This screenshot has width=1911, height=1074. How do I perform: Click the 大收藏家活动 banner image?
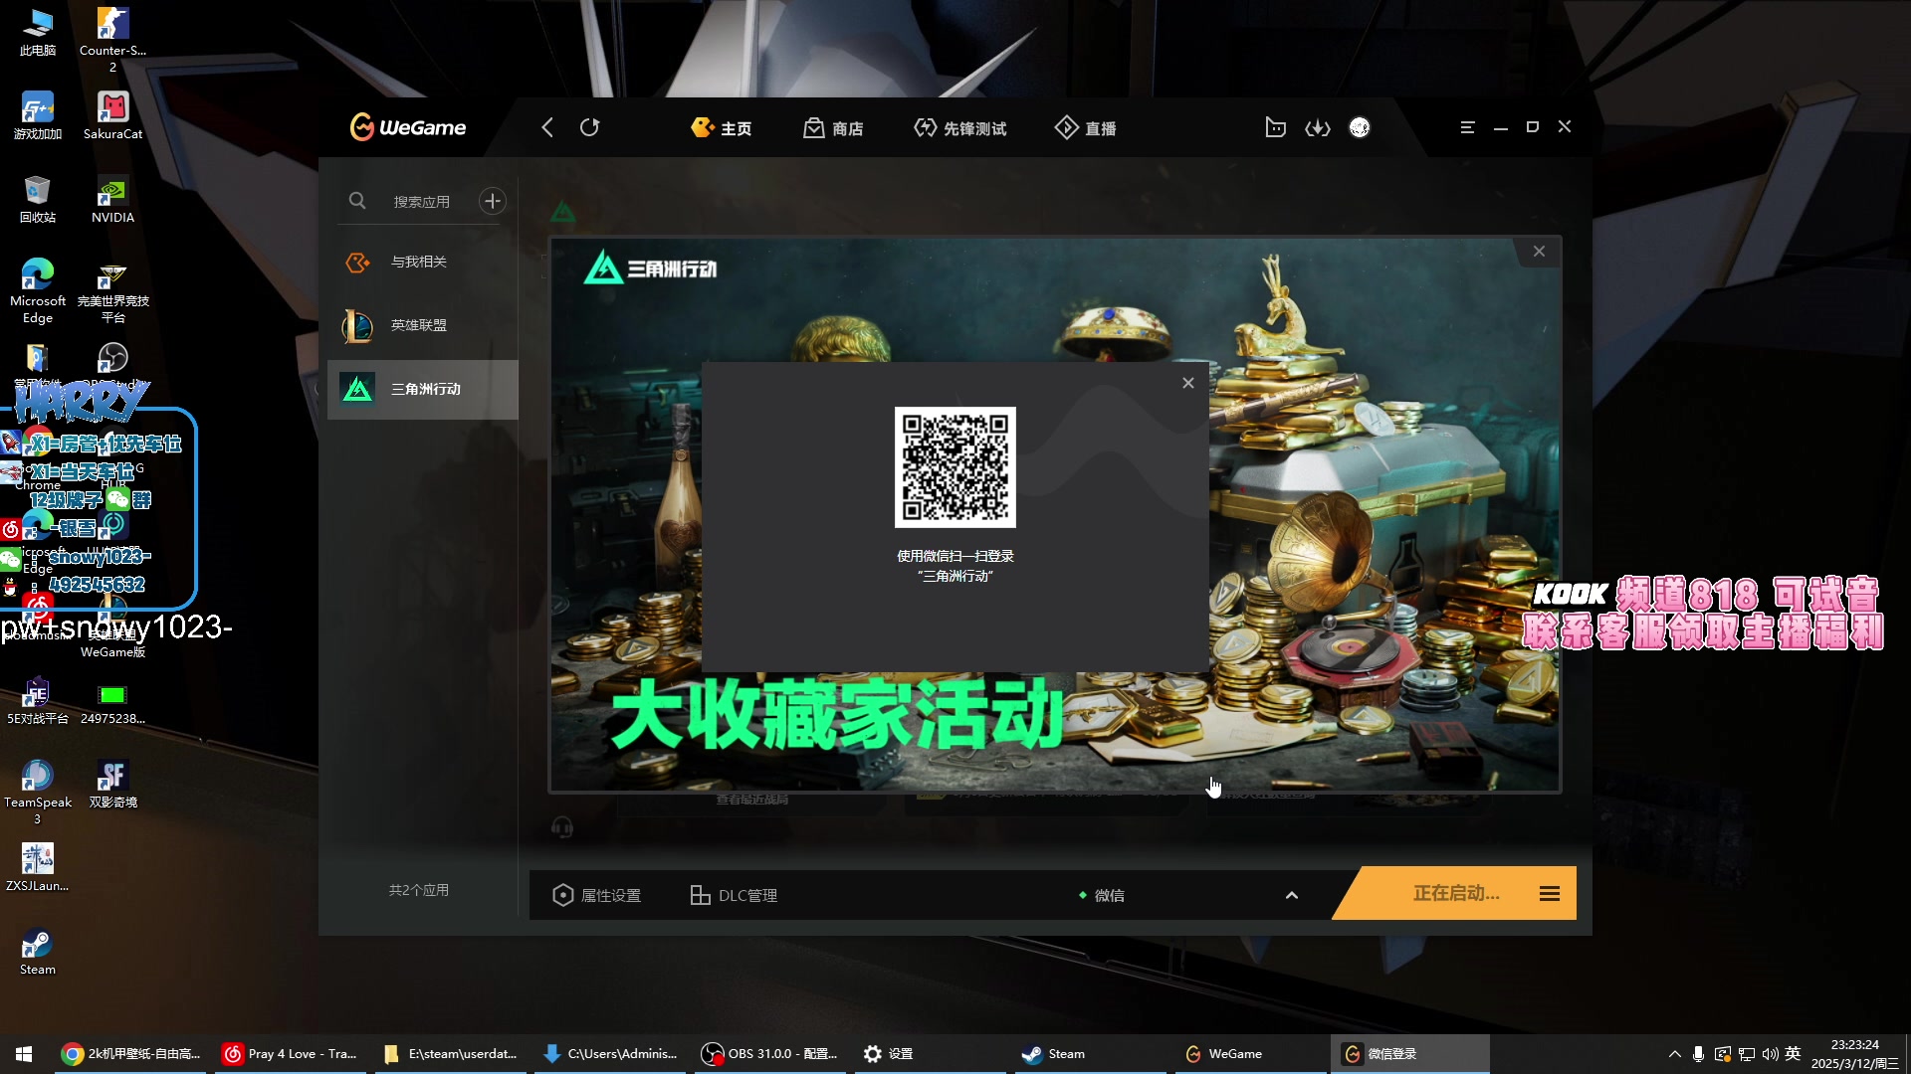click(x=836, y=714)
